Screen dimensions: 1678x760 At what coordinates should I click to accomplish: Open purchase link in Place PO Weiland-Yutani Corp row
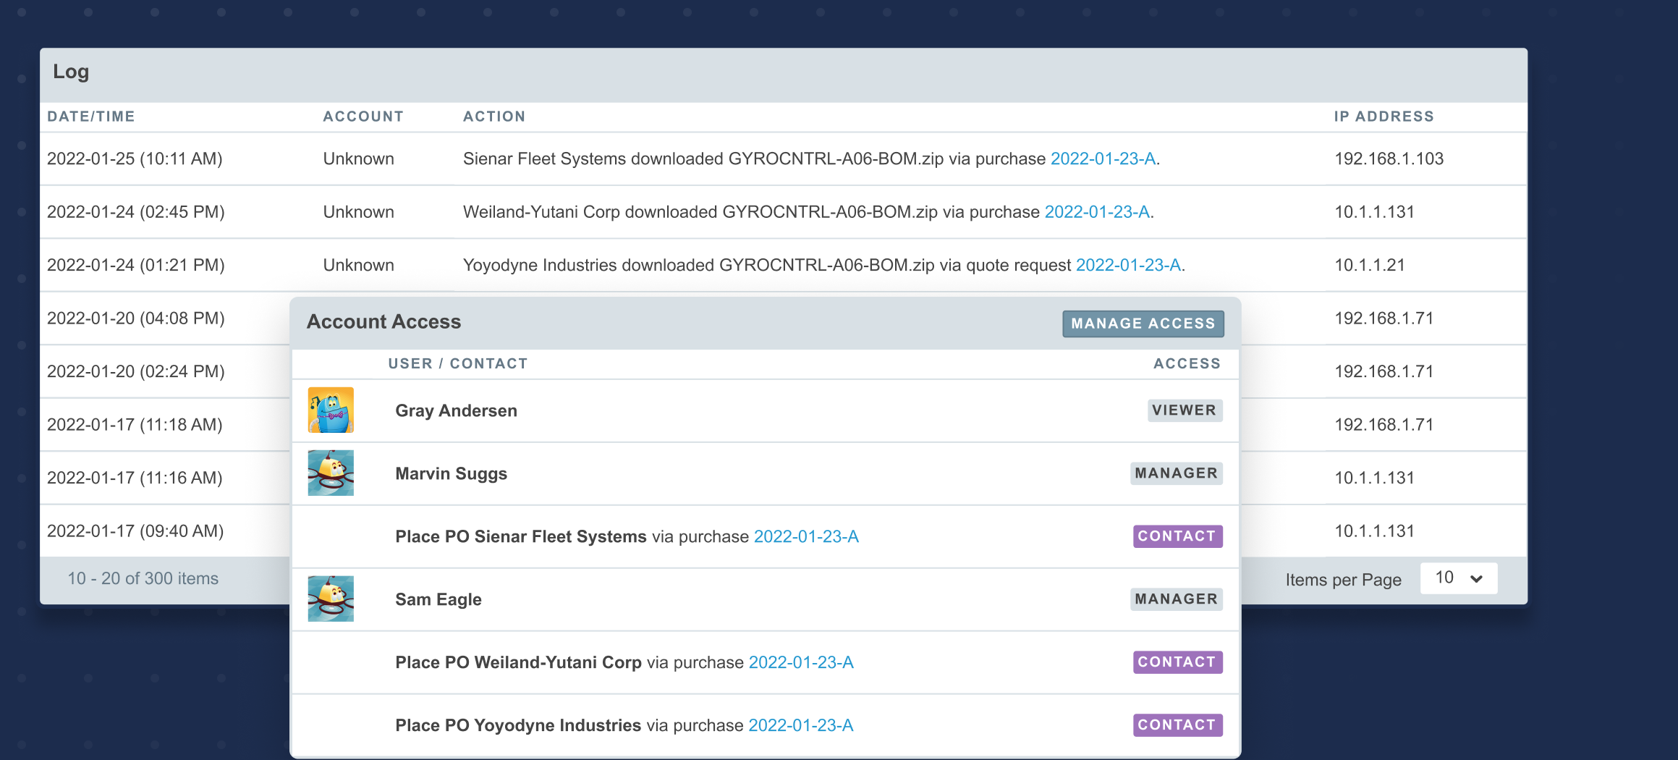click(x=801, y=662)
